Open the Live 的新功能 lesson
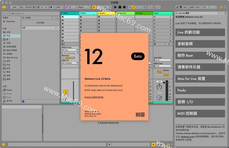The width and height of the screenshot is (229, 148). click(200, 32)
